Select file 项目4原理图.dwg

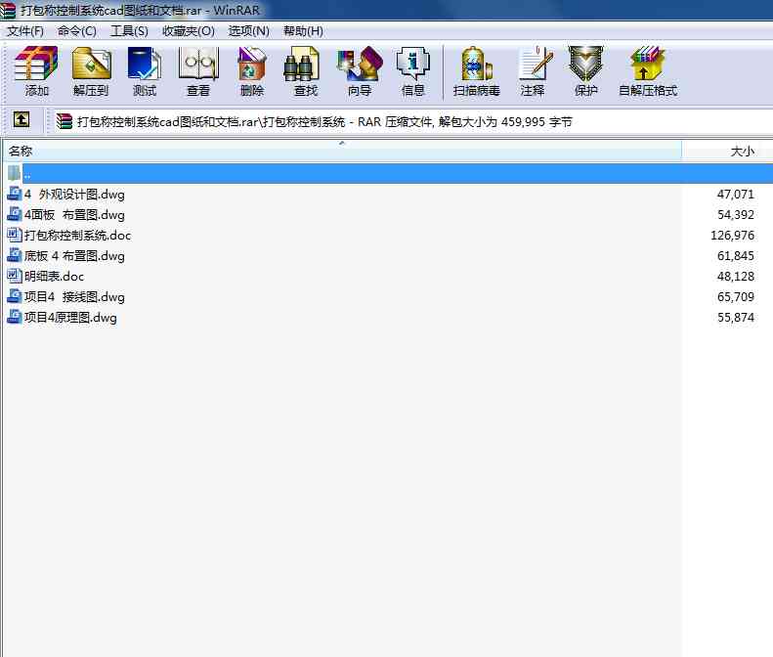point(70,317)
